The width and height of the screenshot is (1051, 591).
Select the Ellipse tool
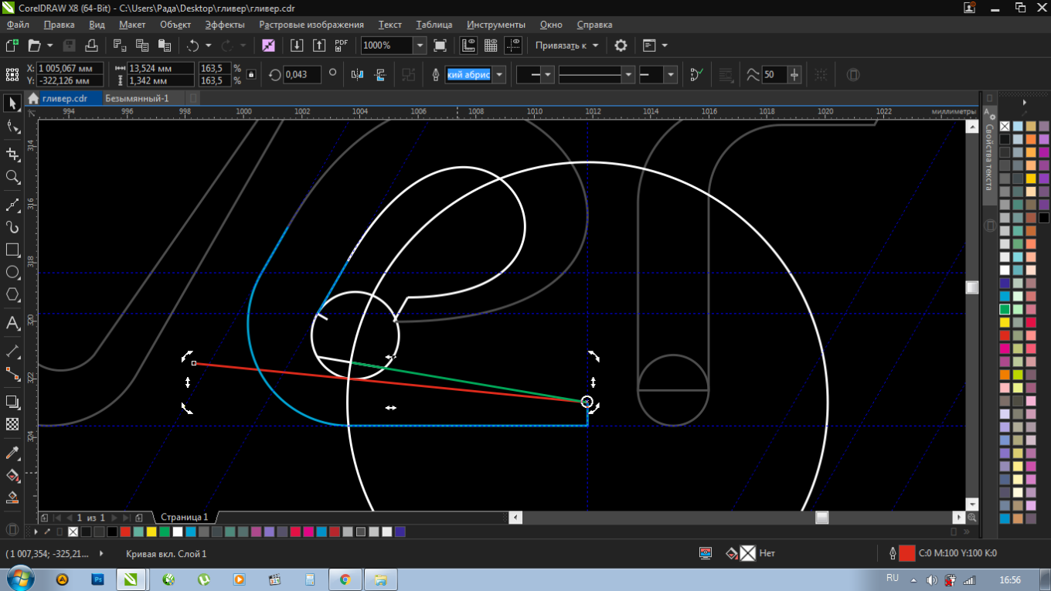12,273
